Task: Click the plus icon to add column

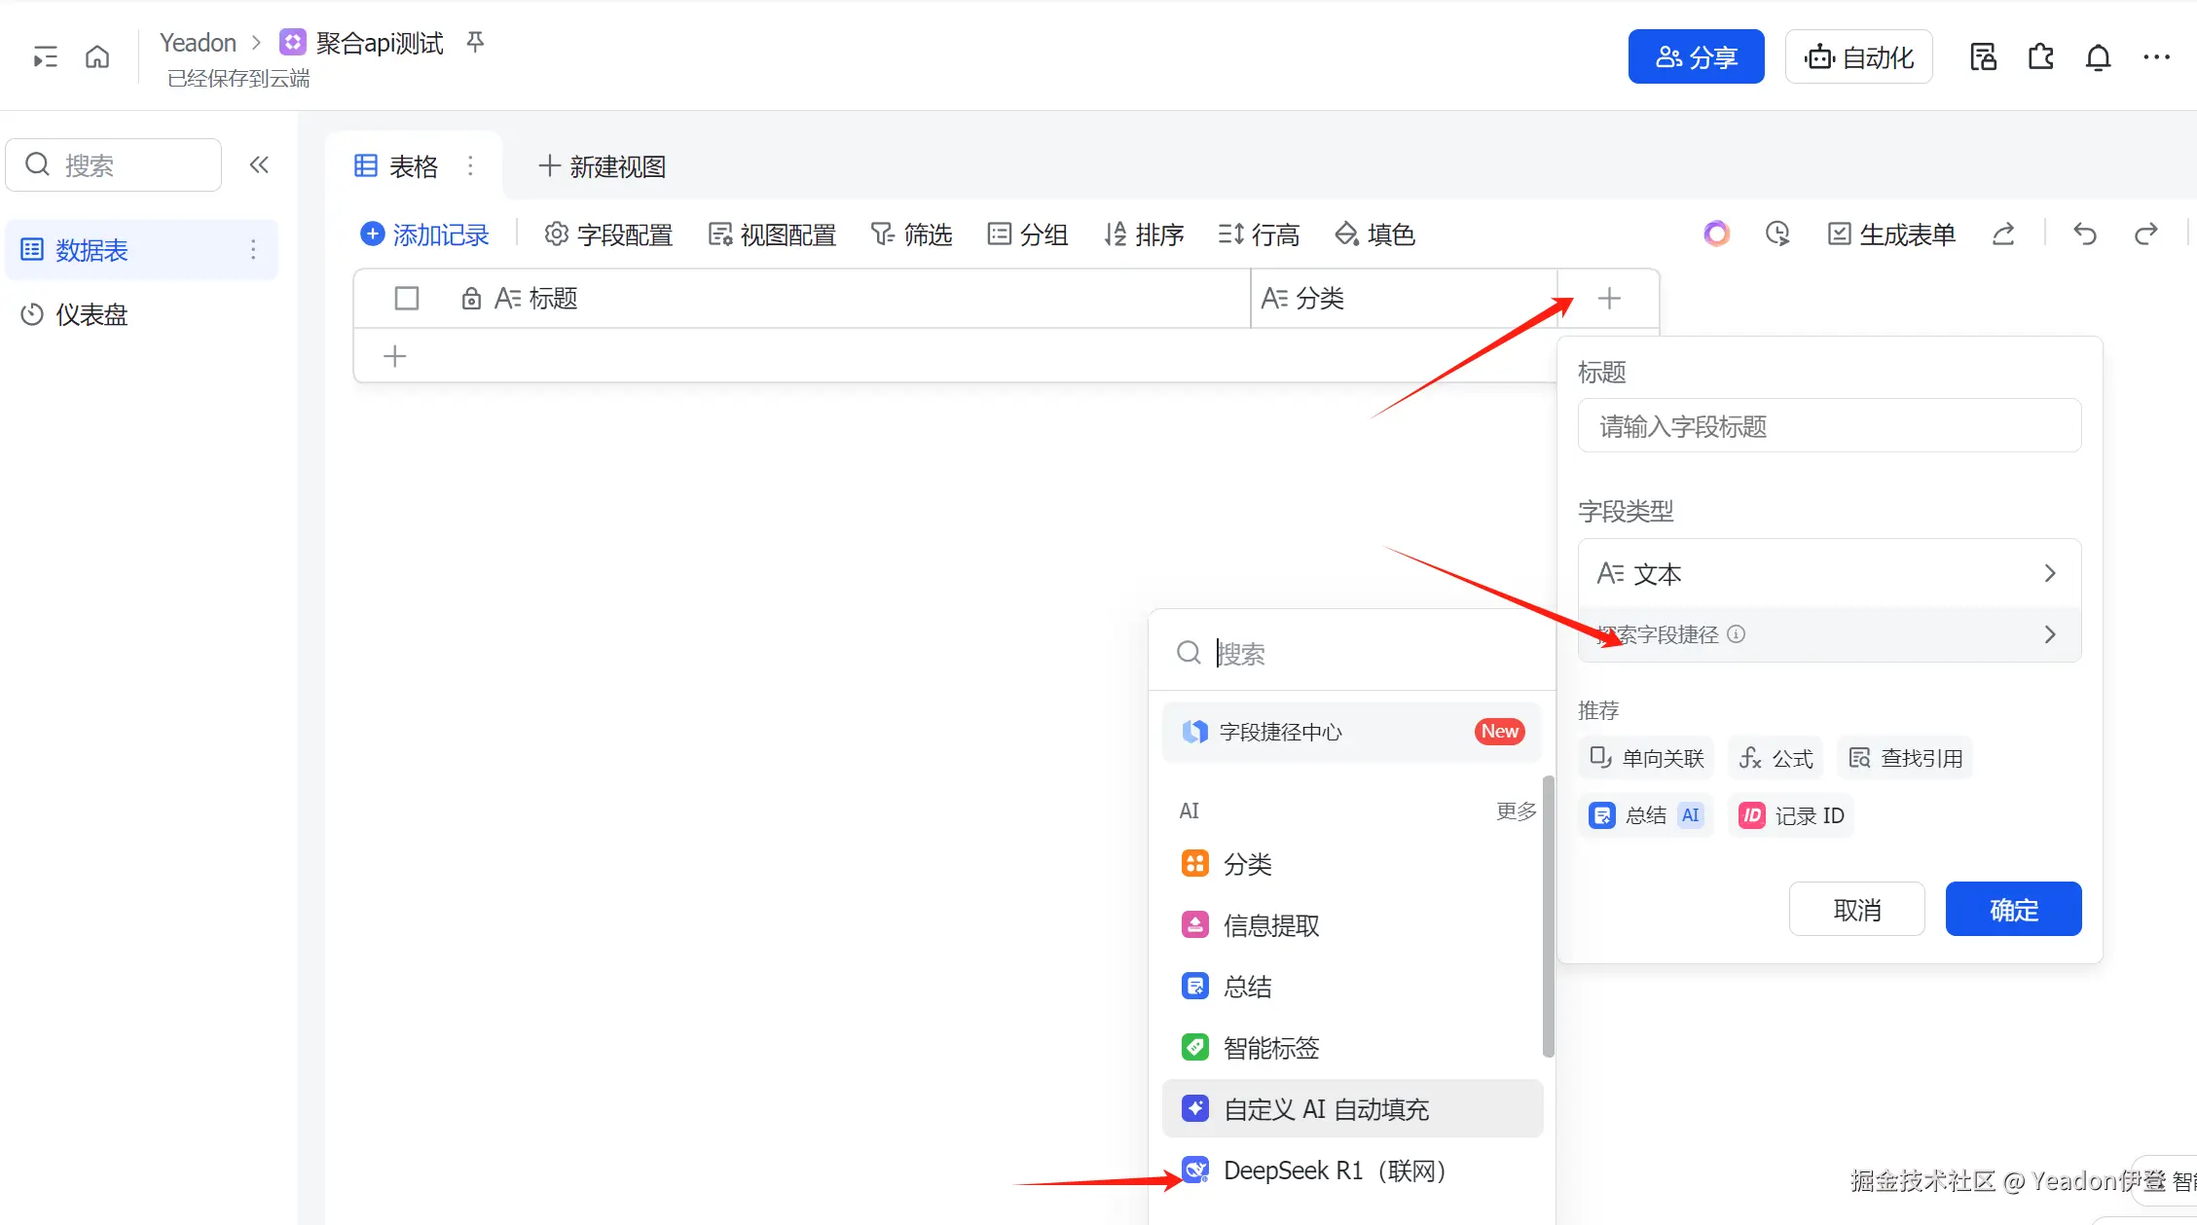Action: click(1609, 299)
